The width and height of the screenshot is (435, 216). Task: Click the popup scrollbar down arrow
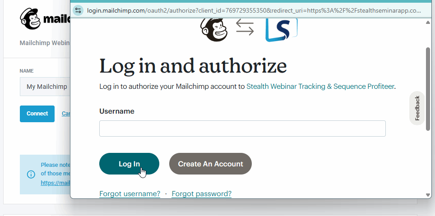(x=428, y=195)
